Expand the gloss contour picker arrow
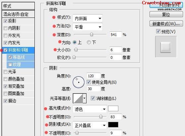The image size is (185, 136). [x=85, y=98]
